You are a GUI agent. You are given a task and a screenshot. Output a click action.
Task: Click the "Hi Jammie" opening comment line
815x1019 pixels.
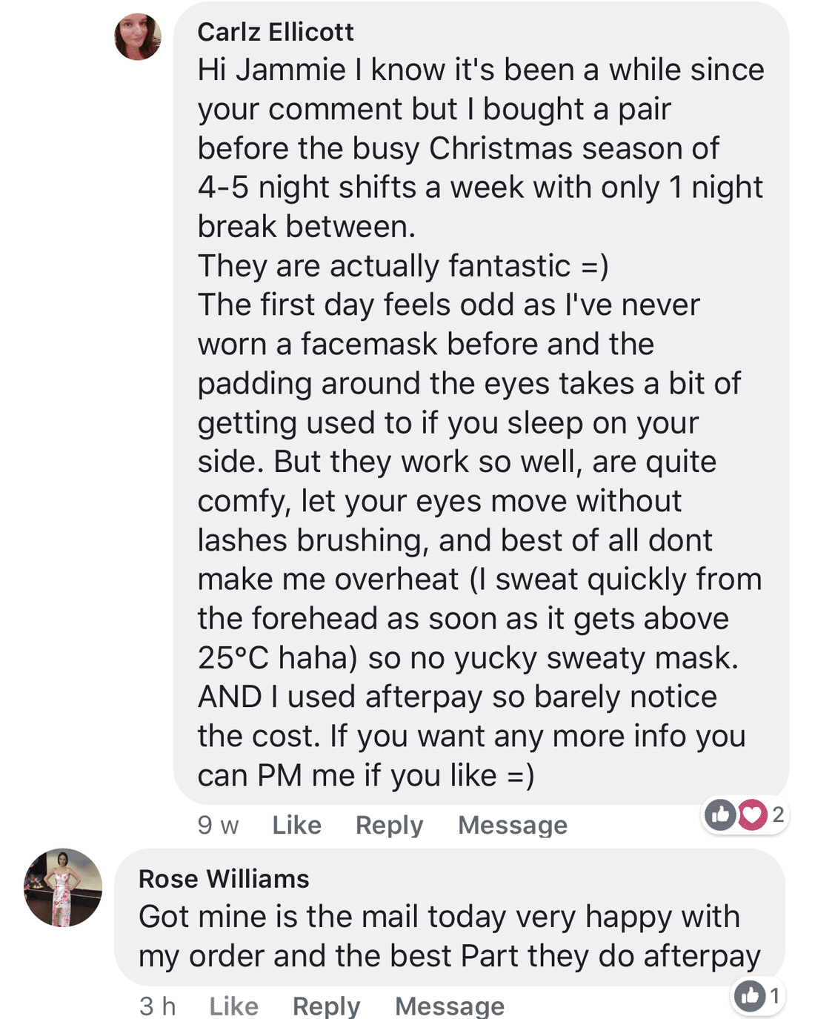coord(481,70)
